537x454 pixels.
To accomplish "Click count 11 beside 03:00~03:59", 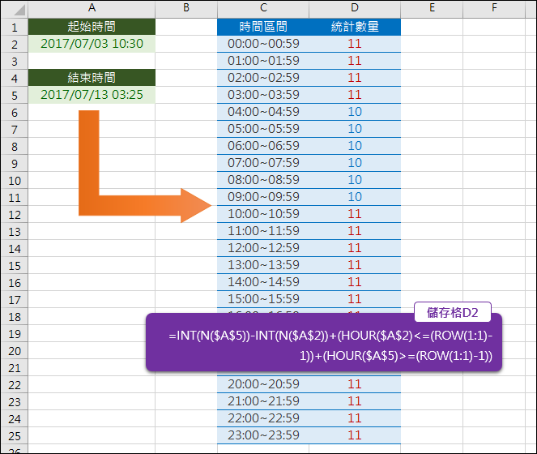I will click(x=355, y=95).
